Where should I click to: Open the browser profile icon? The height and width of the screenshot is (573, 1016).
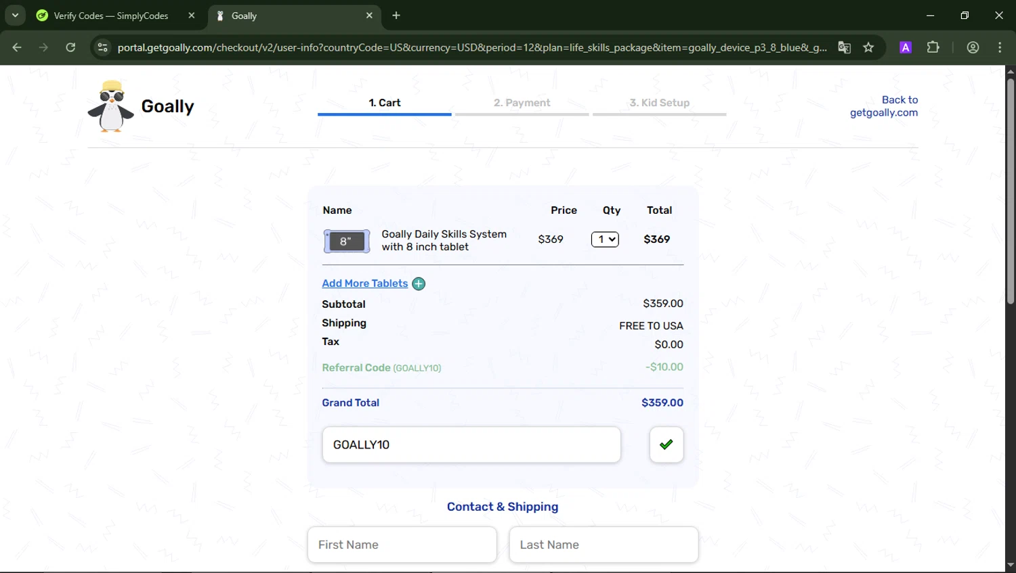click(973, 47)
